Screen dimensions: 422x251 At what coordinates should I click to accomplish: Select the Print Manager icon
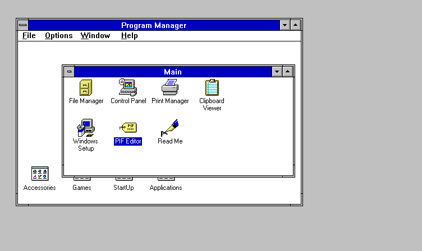(x=170, y=87)
